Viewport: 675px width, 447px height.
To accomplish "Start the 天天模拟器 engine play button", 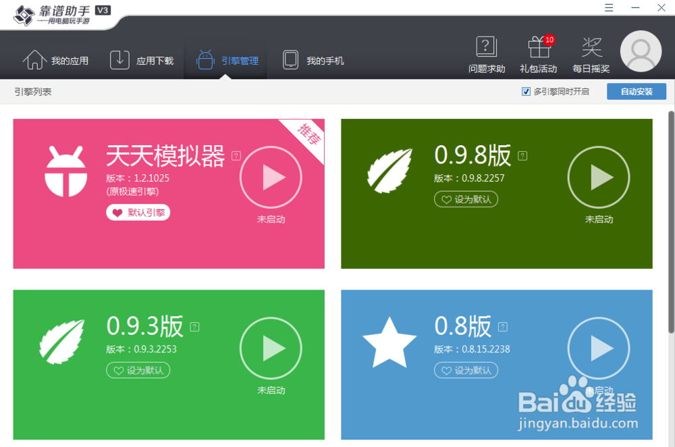I will tap(271, 177).
